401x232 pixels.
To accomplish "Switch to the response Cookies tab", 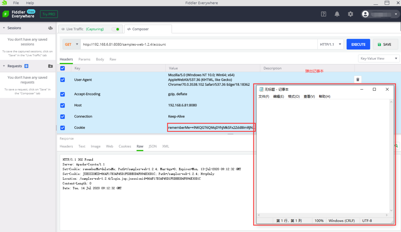I will 125,146.
